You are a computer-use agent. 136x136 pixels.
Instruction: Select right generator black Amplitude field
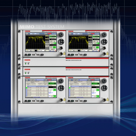click(x=95, y=87)
